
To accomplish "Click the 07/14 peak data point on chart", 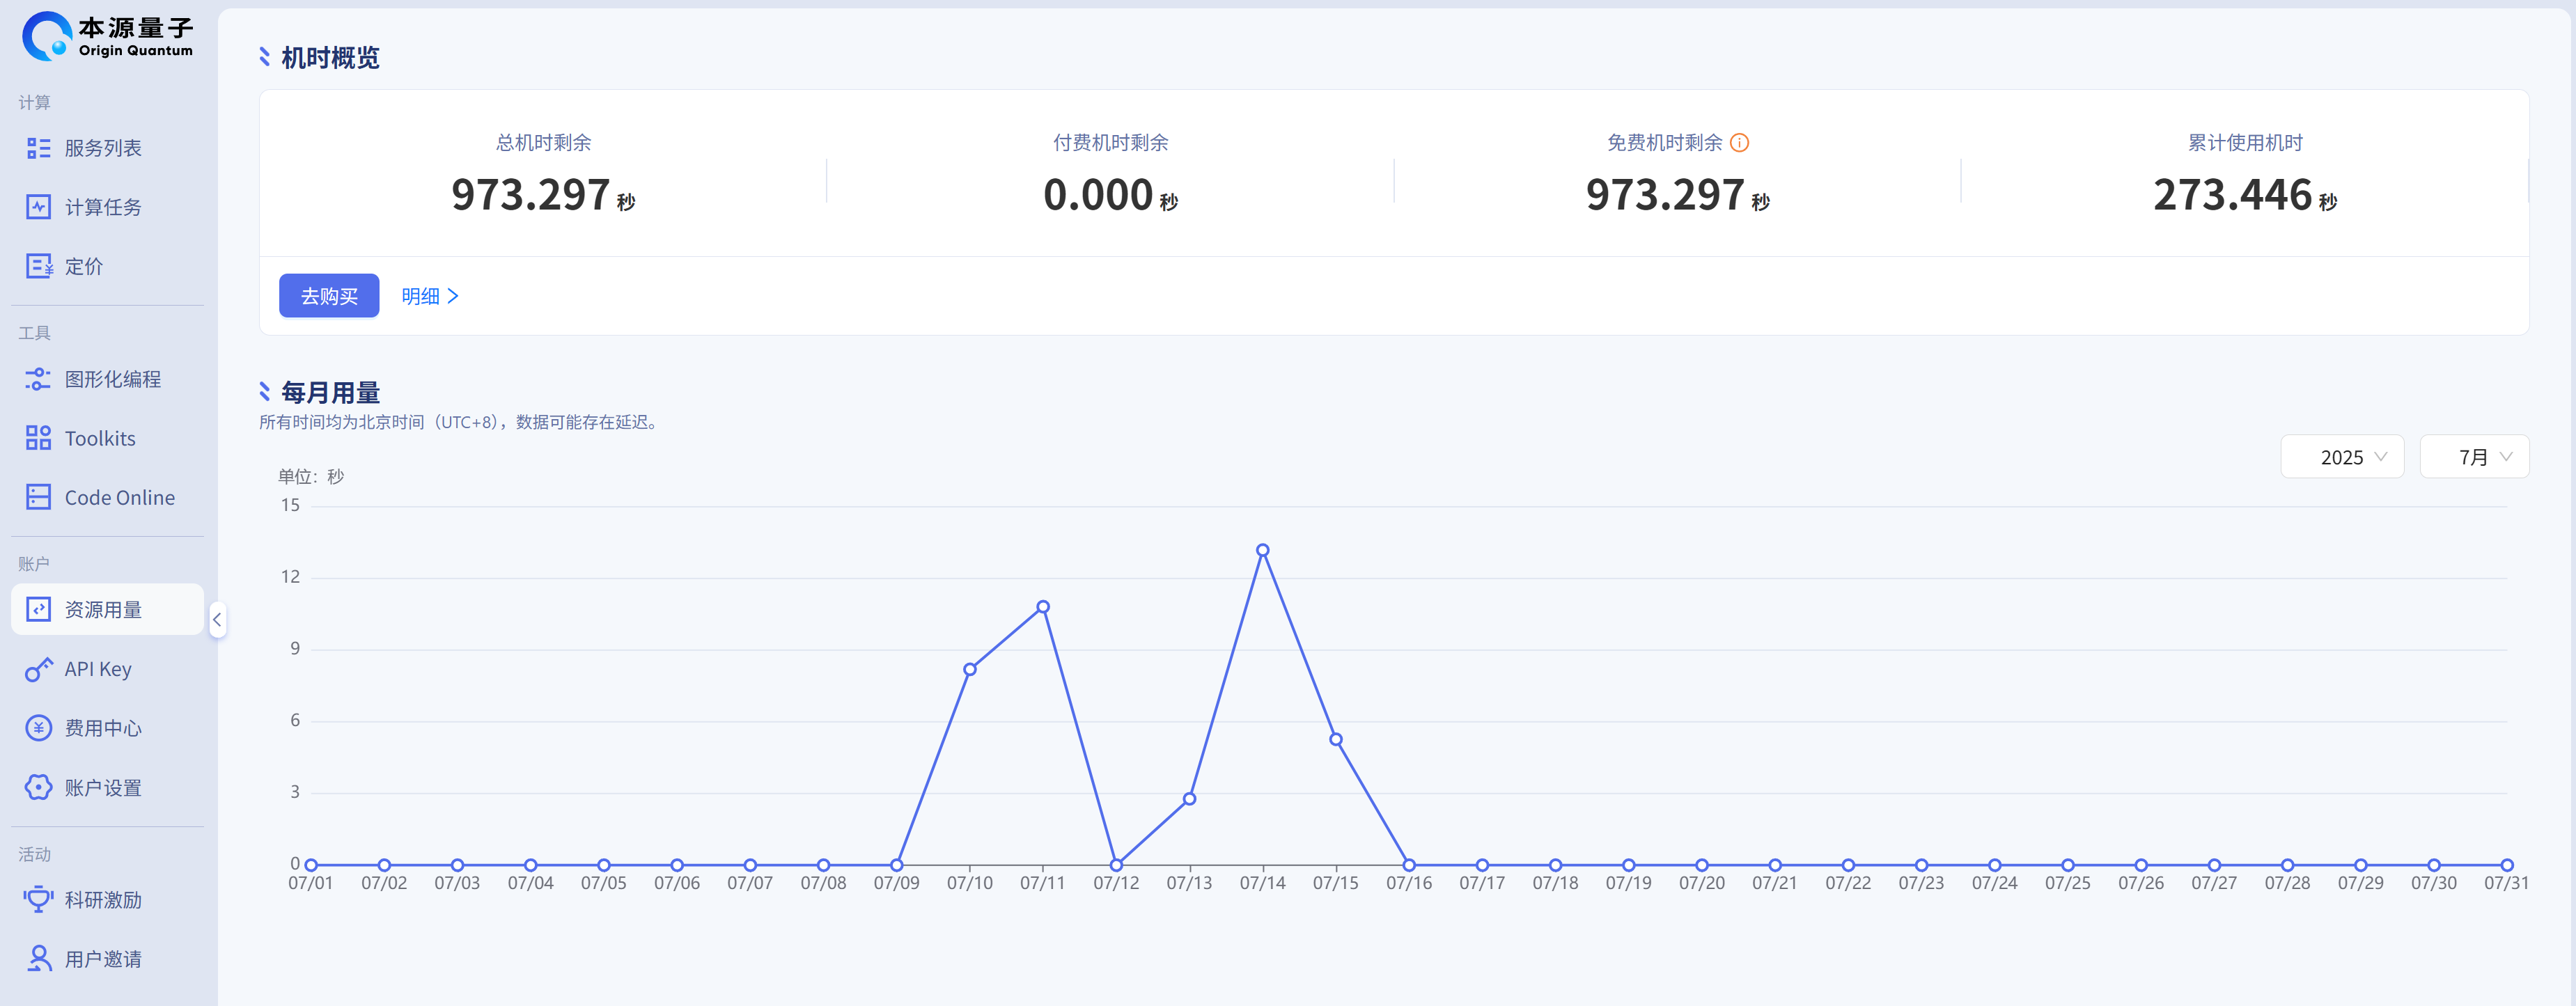I will 1262,550.
